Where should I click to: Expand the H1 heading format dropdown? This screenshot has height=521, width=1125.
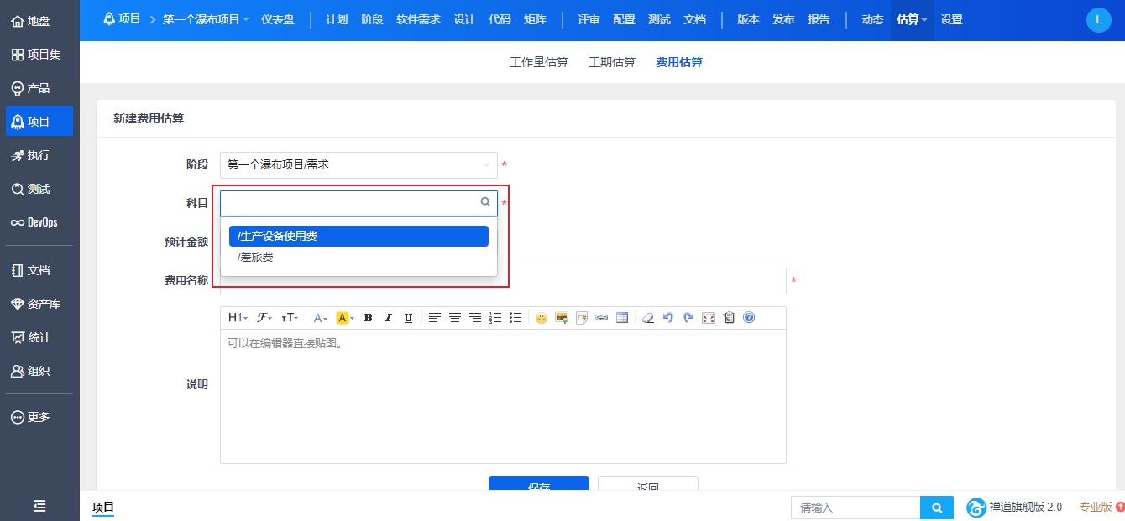(x=238, y=318)
